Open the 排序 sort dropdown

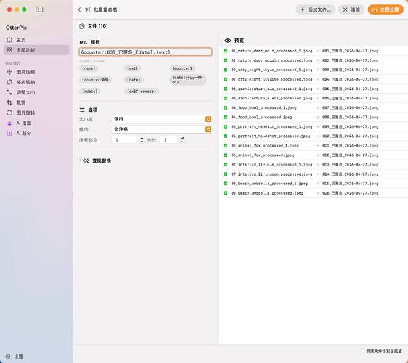[x=161, y=129]
